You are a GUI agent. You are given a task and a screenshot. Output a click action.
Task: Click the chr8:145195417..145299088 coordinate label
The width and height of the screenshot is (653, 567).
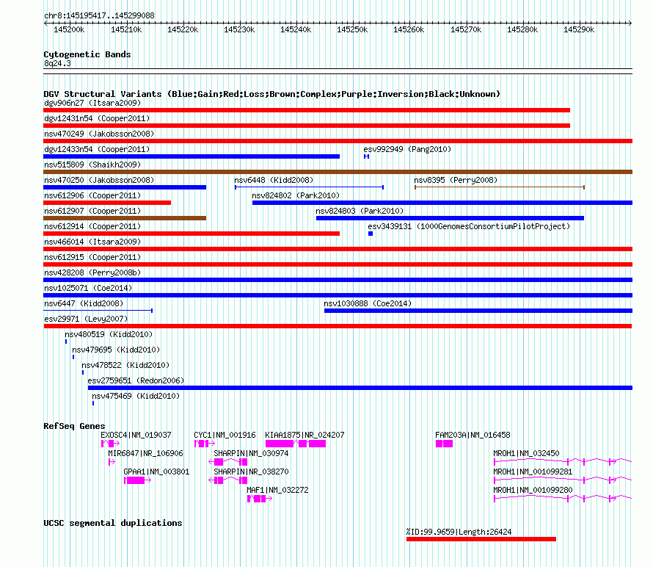click(99, 15)
